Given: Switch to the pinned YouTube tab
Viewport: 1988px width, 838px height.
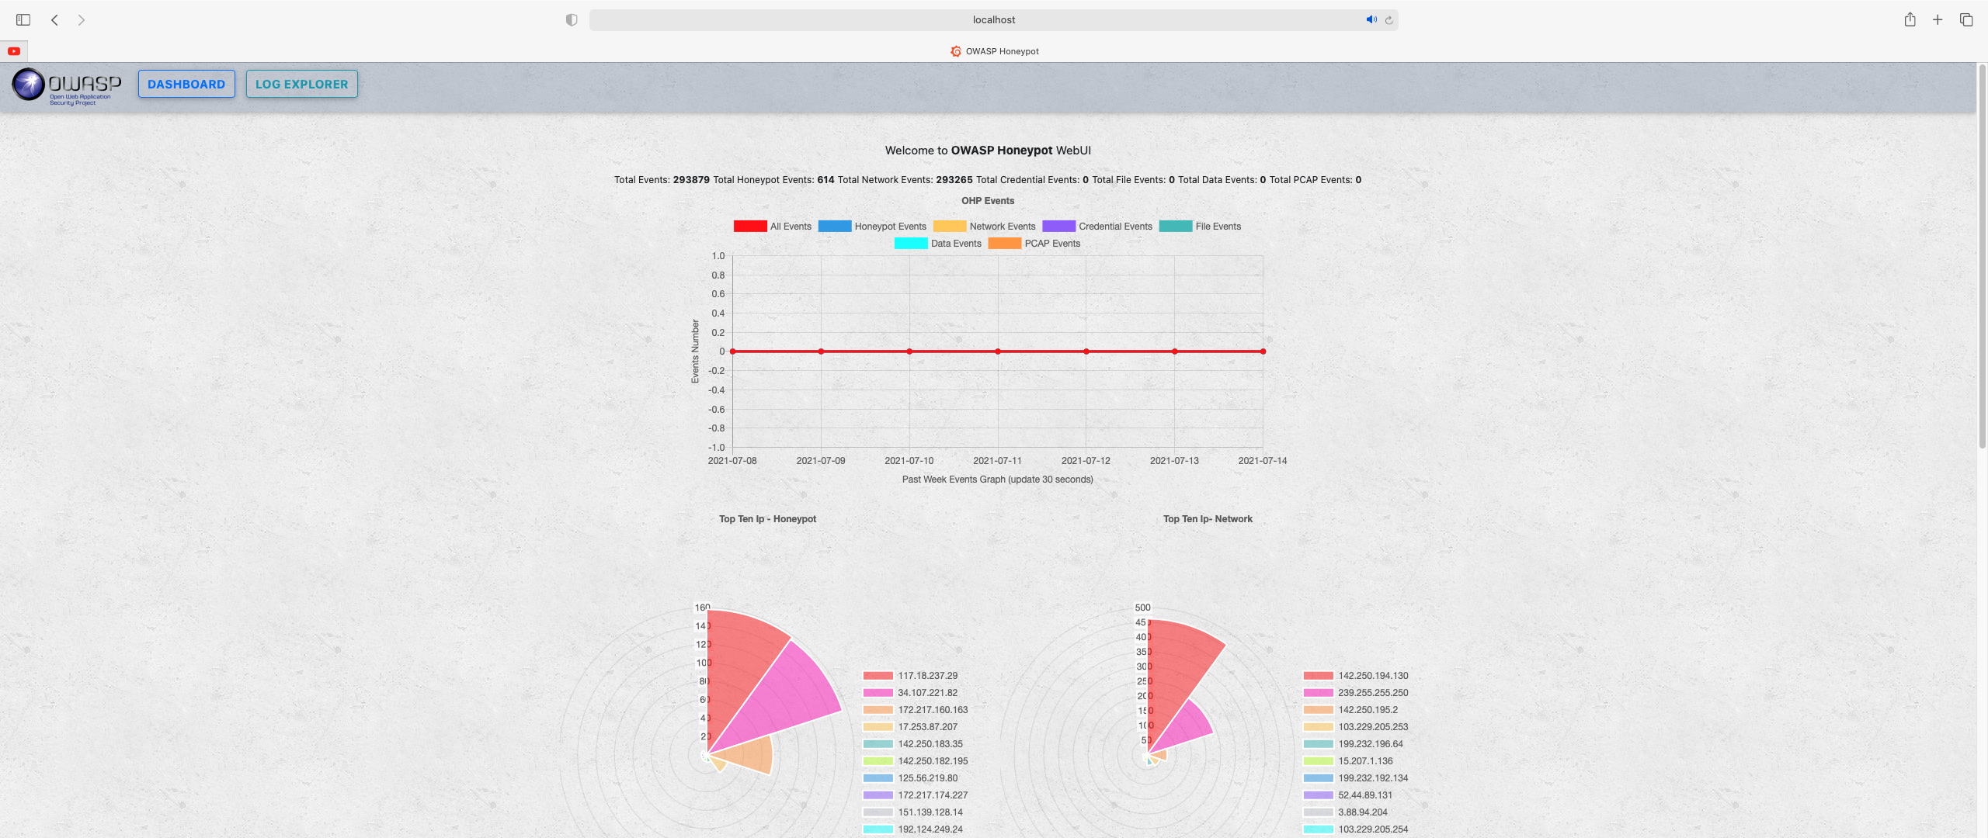Looking at the screenshot, I should tap(14, 51).
